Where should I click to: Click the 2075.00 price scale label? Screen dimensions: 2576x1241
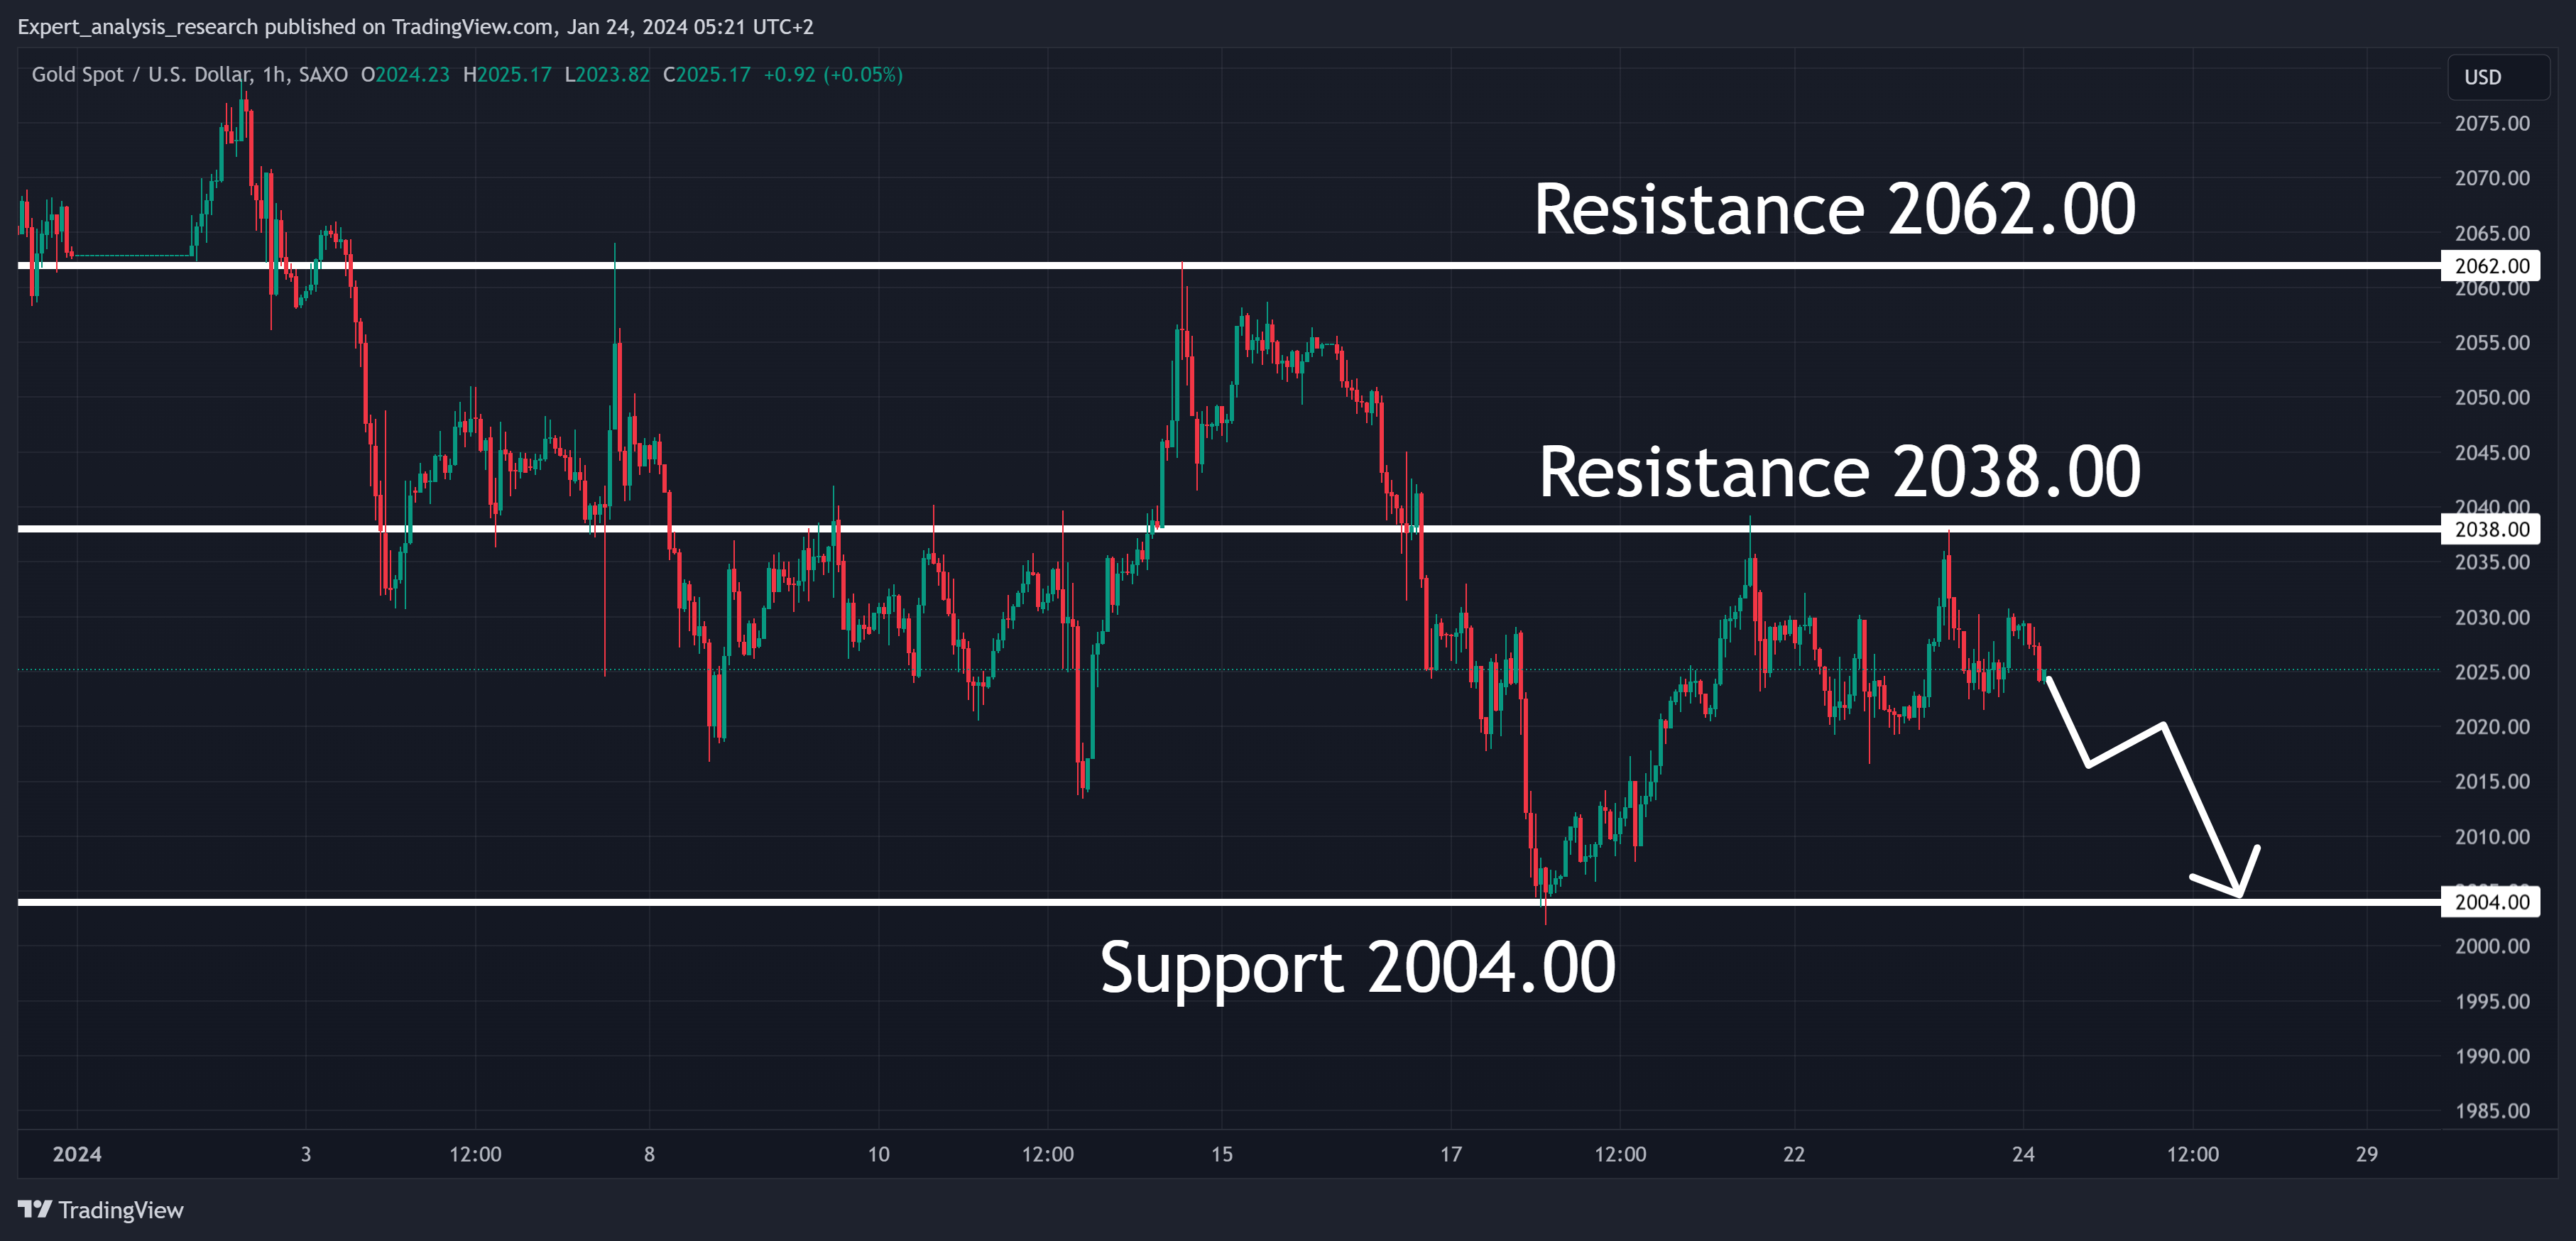tap(2491, 123)
